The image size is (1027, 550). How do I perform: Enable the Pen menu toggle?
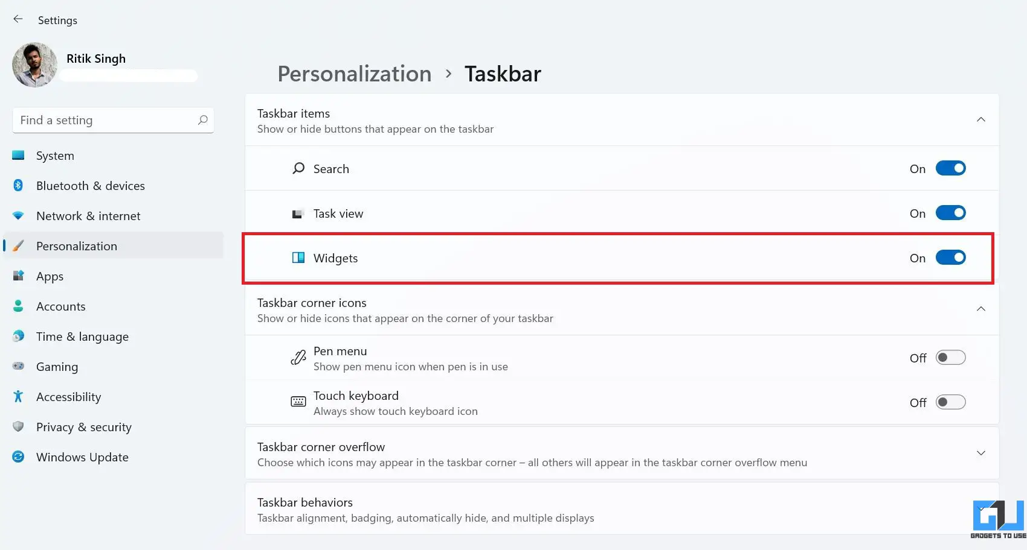pyautogui.click(x=951, y=358)
